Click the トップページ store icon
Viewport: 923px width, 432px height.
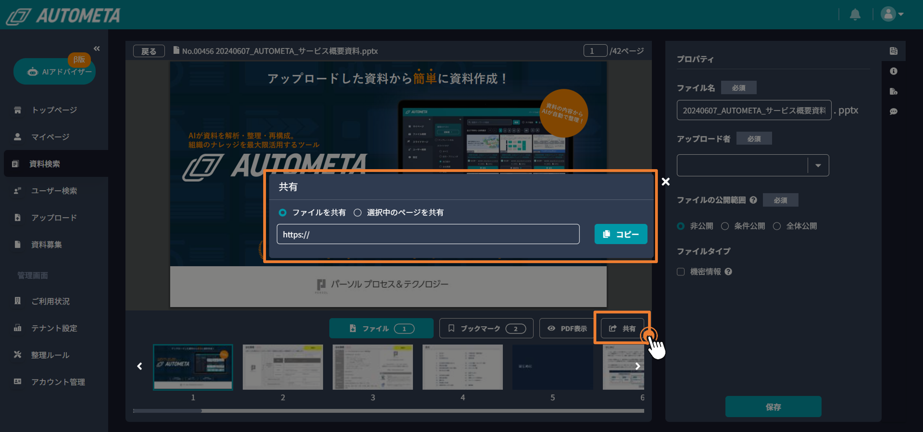pyautogui.click(x=18, y=110)
